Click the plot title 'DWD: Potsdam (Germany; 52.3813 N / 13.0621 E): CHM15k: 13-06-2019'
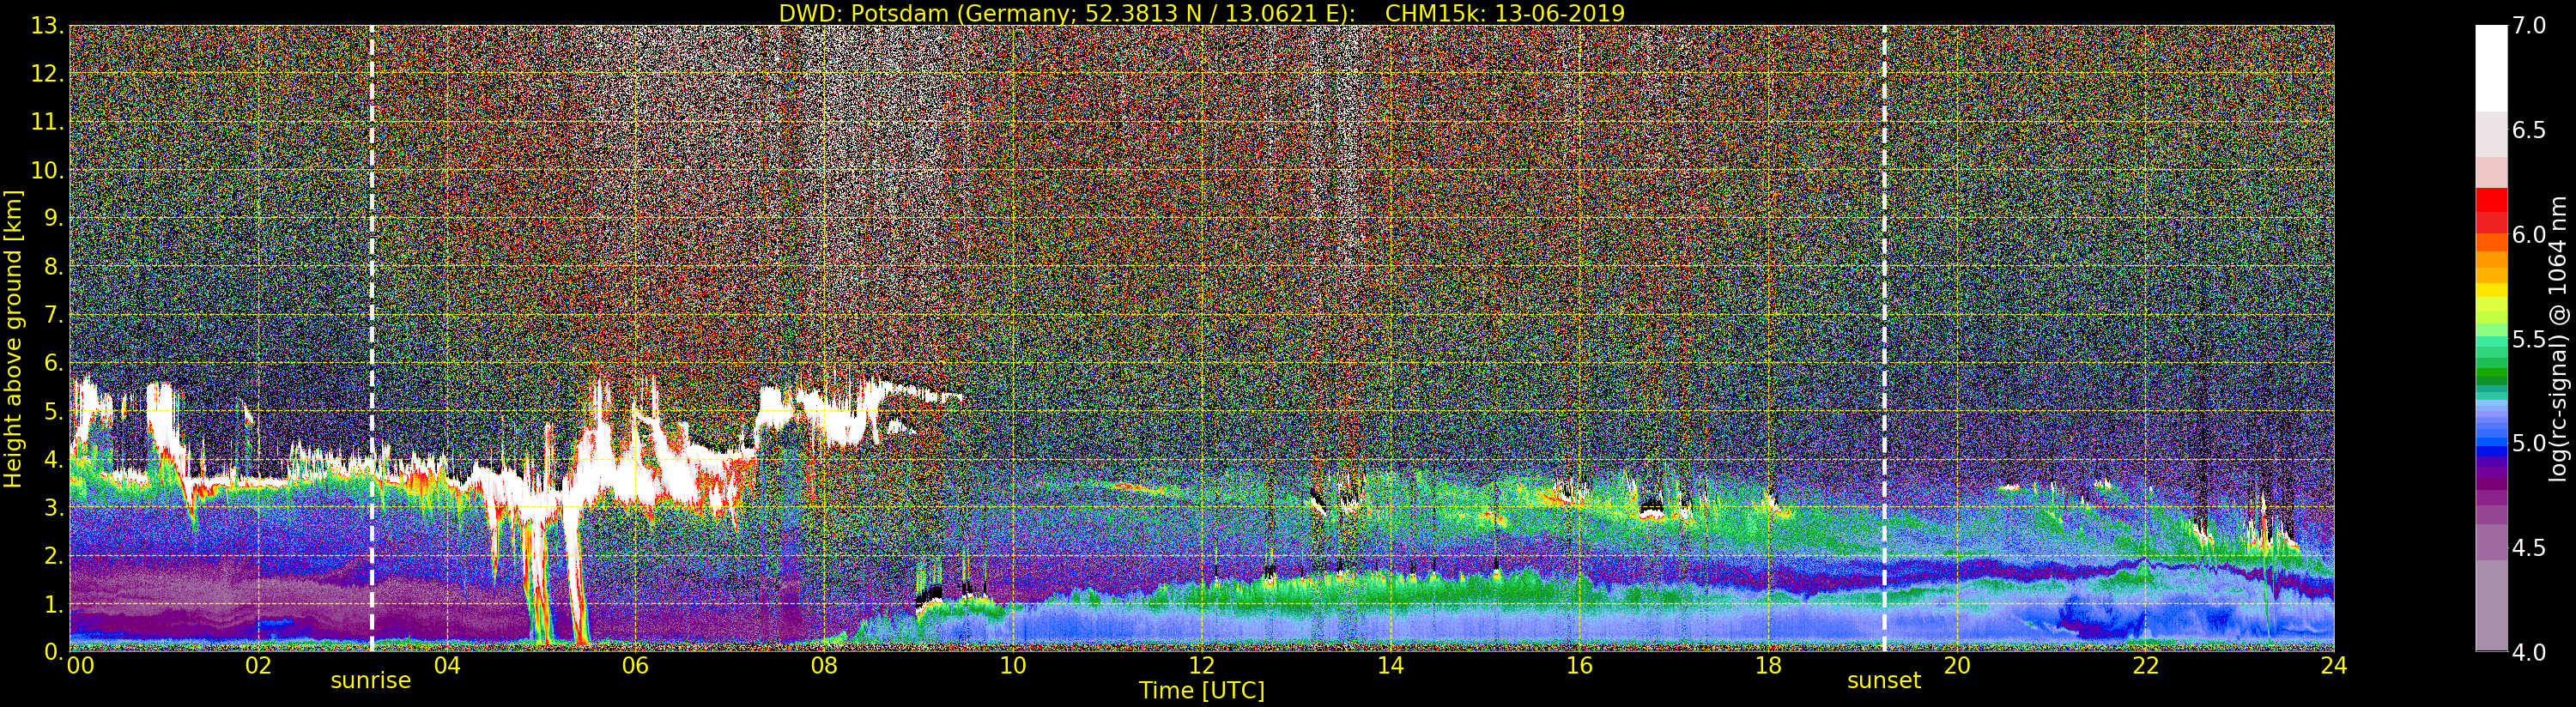This screenshot has height=707, width=2576. [x=1202, y=13]
